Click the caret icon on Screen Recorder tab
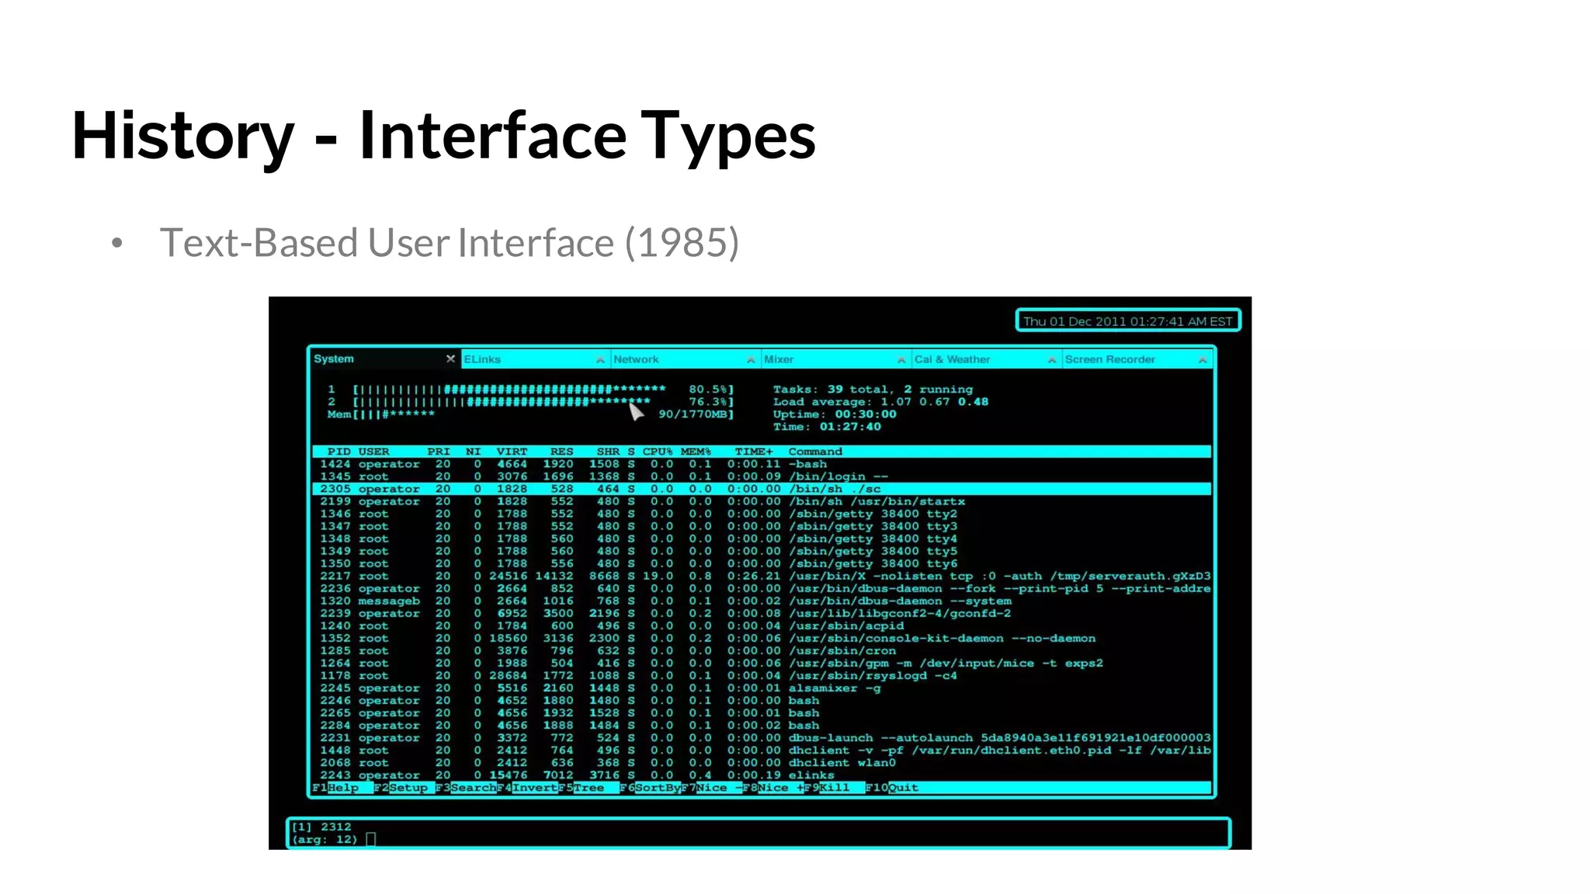This screenshot has width=1590, height=894. [x=1203, y=359]
